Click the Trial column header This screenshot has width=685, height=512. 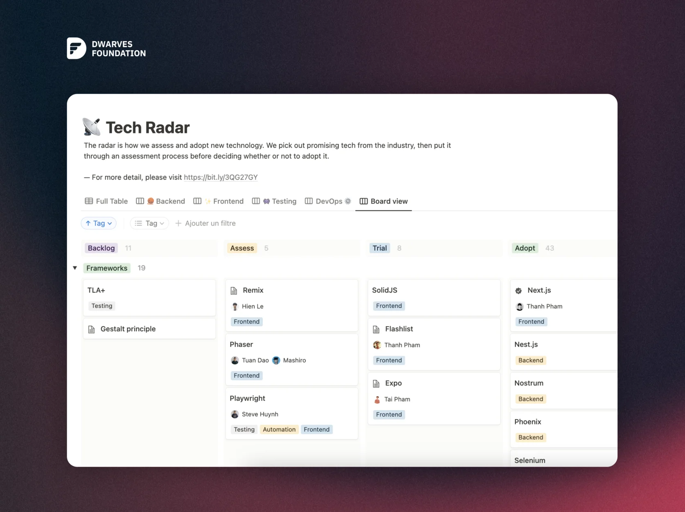(x=380, y=248)
